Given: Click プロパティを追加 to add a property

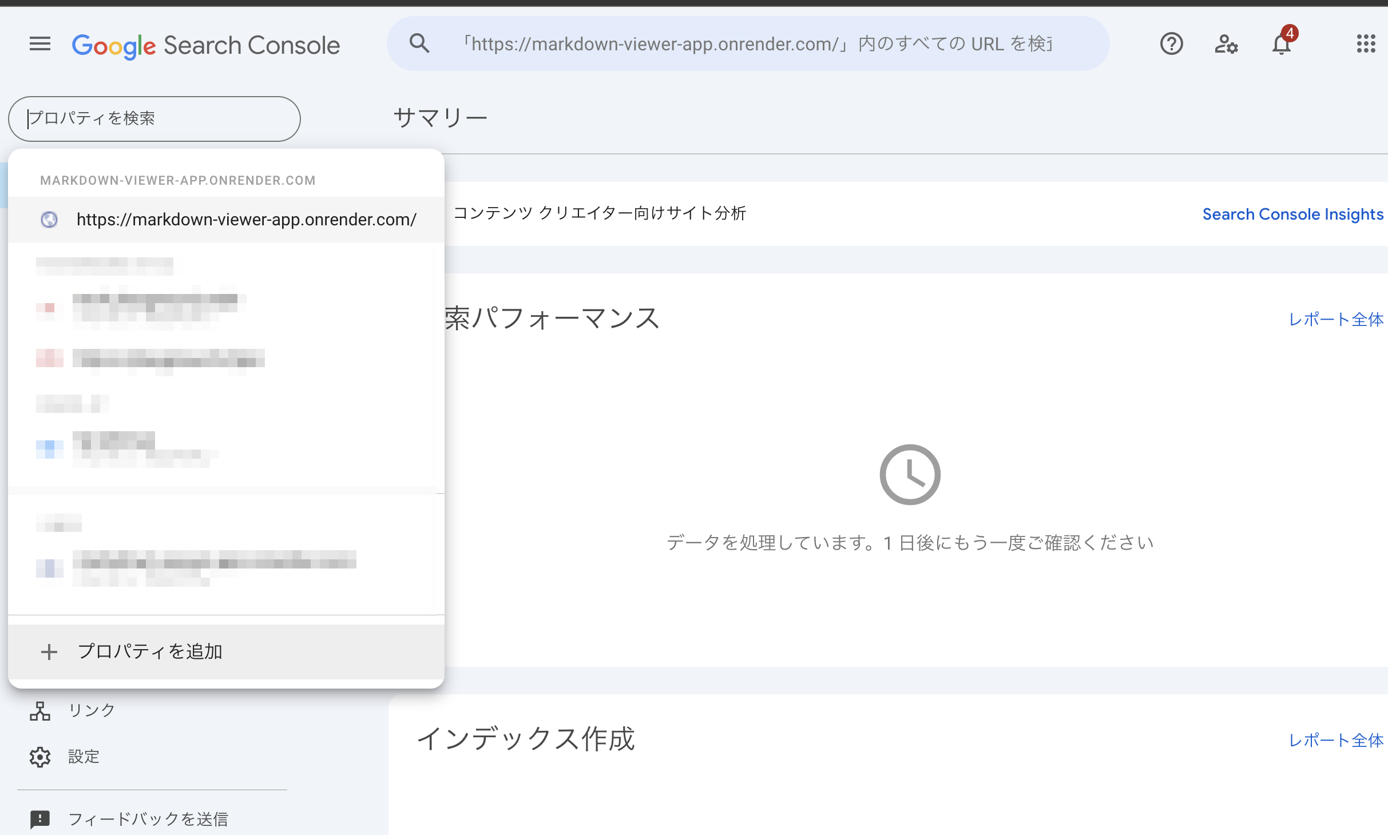Looking at the screenshot, I should click(x=227, y=651).
